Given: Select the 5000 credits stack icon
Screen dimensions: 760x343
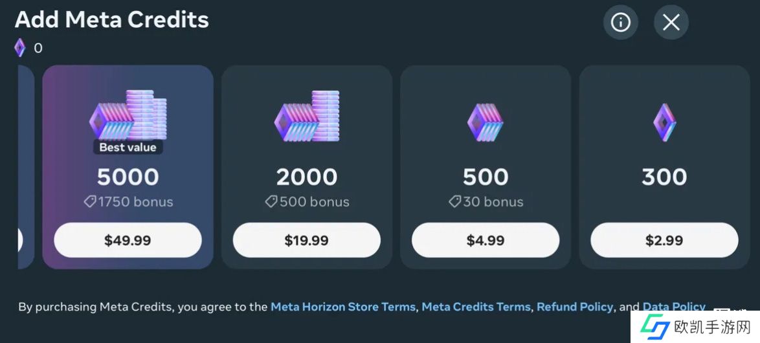Looking at the screenshot, I should click(128, 116).
